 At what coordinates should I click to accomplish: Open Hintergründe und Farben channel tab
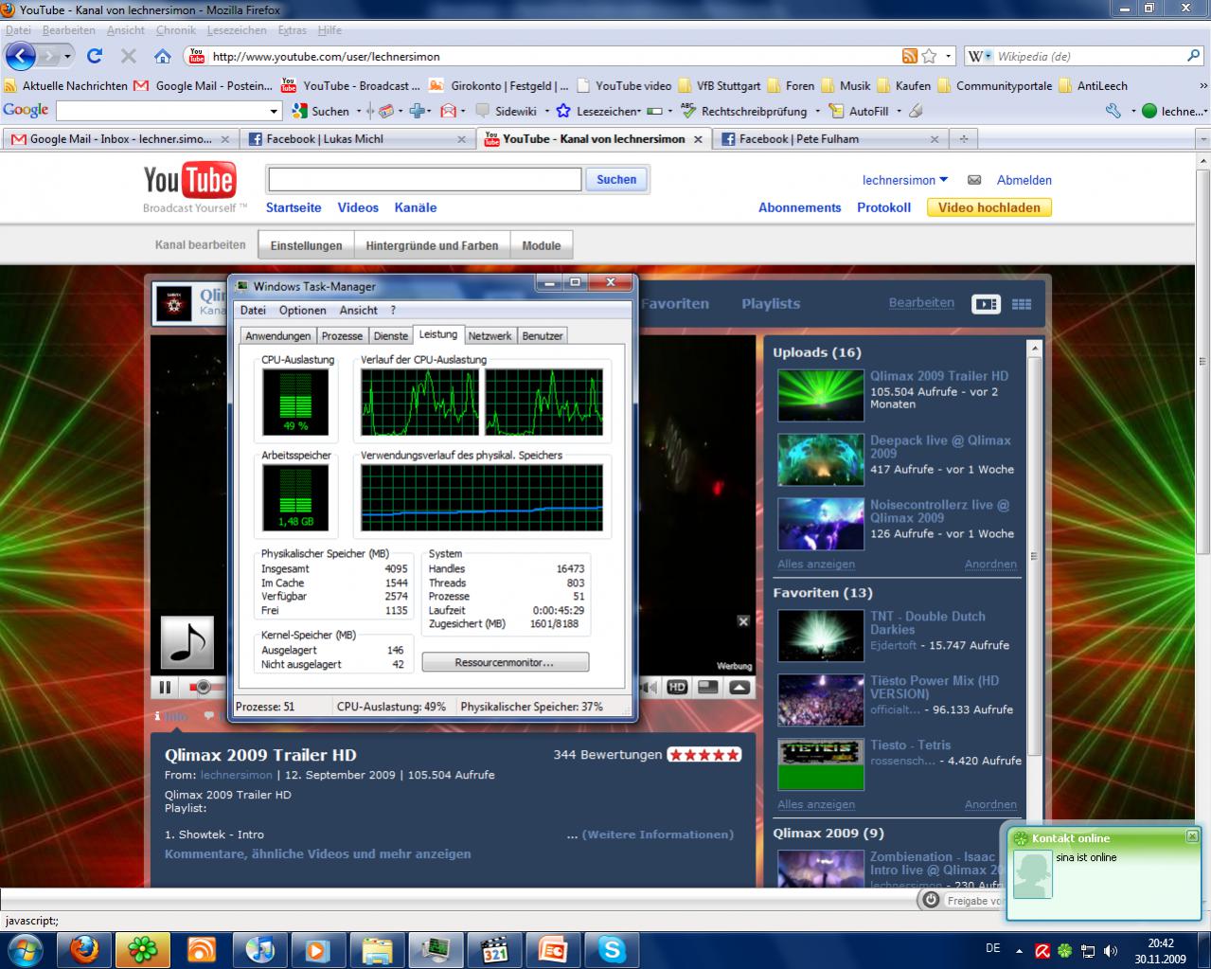[432, 245]
